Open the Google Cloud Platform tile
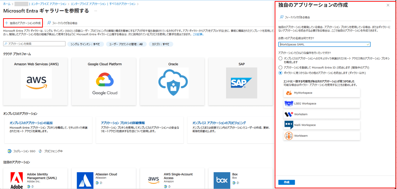 (105, 83)
